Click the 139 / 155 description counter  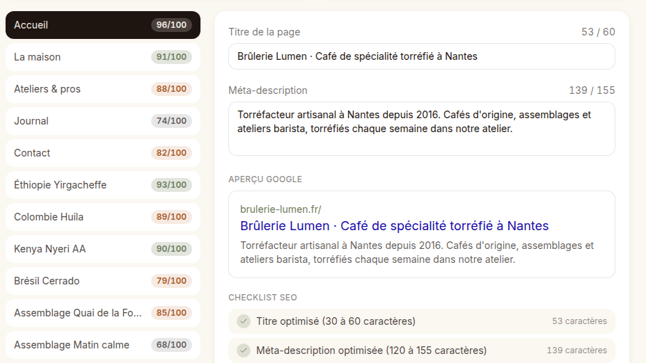(592, 90)
